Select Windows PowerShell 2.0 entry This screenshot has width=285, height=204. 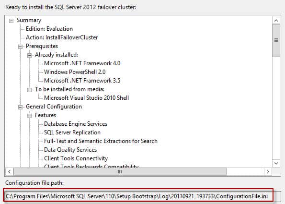(75, 72)
